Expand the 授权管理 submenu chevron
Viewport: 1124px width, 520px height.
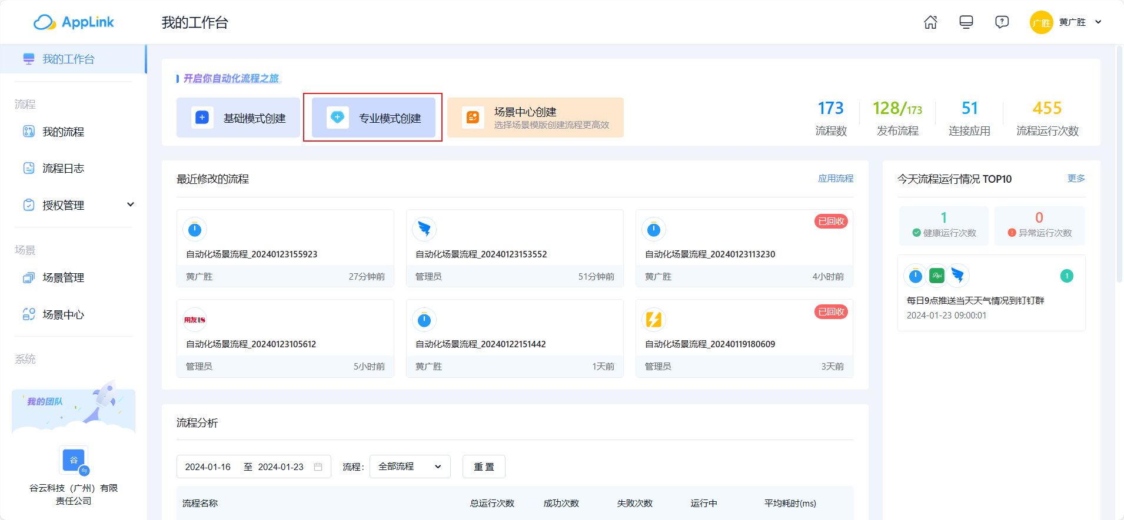131,204
